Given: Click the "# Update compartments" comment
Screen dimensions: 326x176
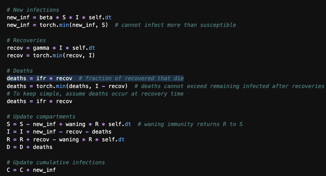Looking at the screenshot, I should click(x=41, y=116).
